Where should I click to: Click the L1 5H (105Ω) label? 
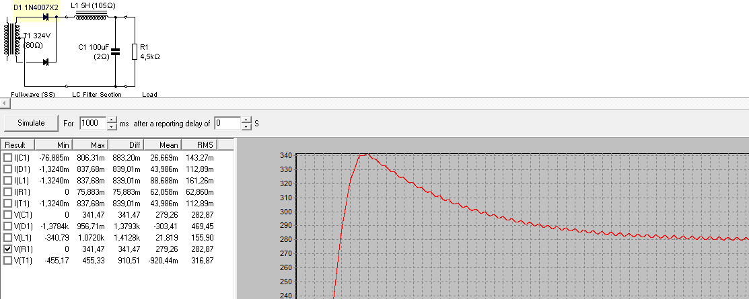pyautogui.click(x=93, y=6)
